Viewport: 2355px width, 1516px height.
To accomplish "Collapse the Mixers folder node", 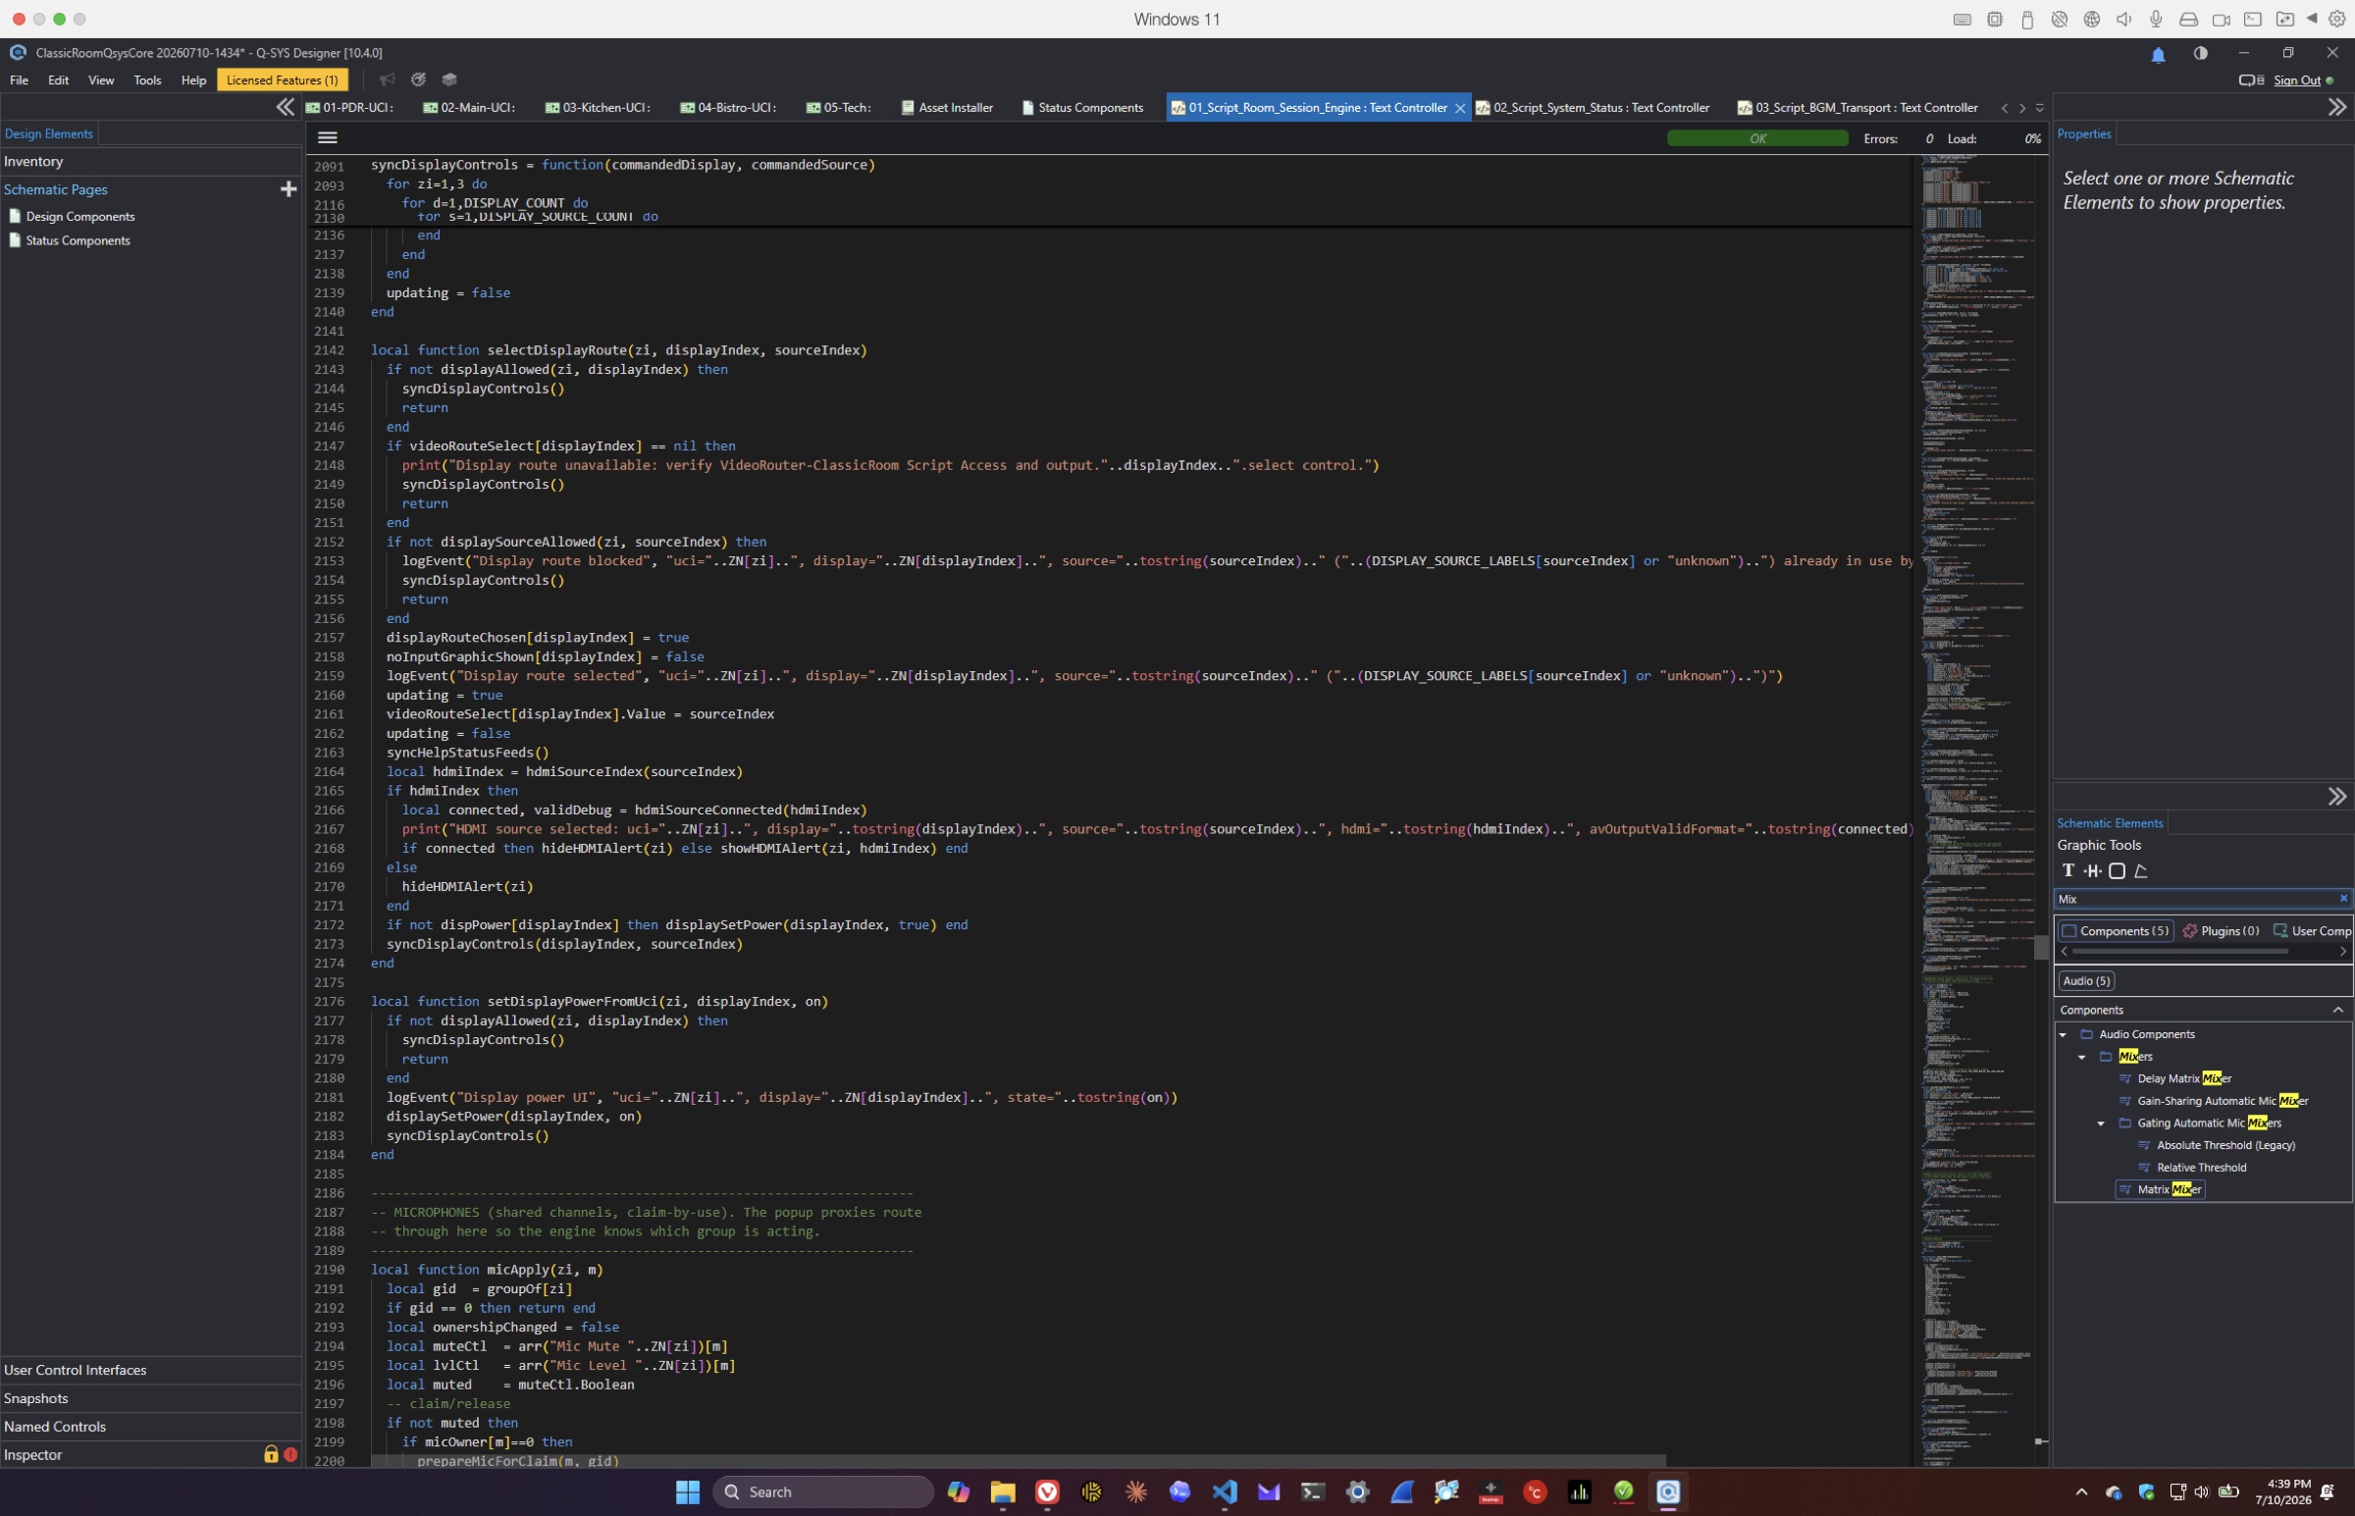I will click(x=2081, y=1057).
